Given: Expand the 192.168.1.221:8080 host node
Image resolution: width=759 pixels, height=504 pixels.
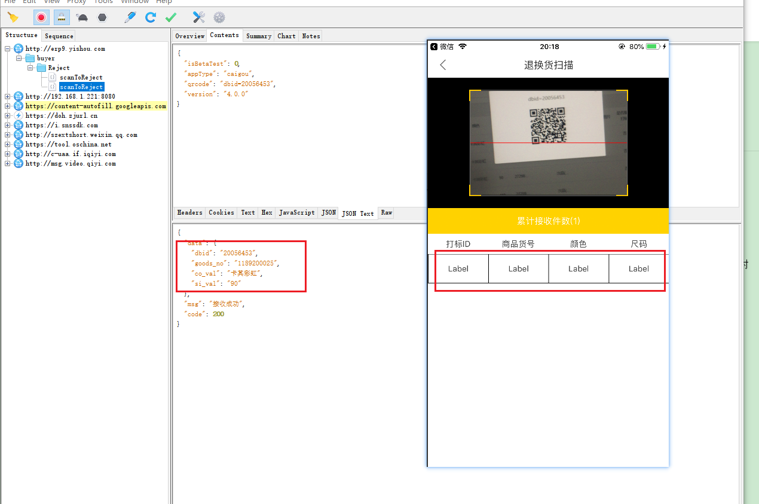Looking at the screenshot, I should tap(7, 97).
